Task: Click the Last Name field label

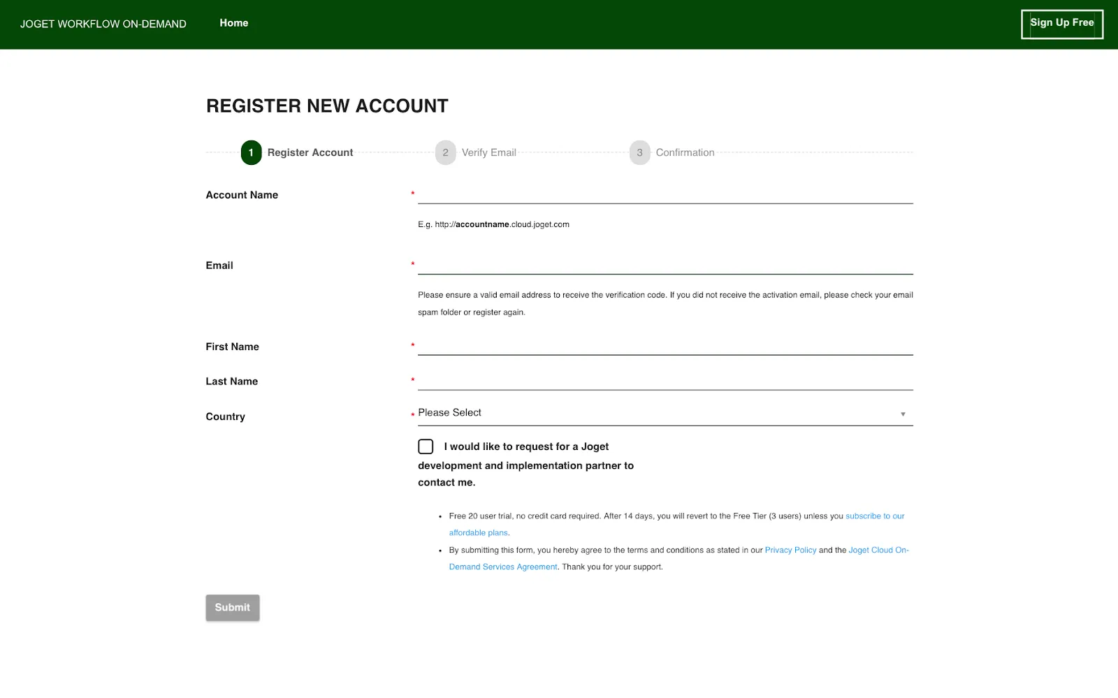Action: (232, 381)
